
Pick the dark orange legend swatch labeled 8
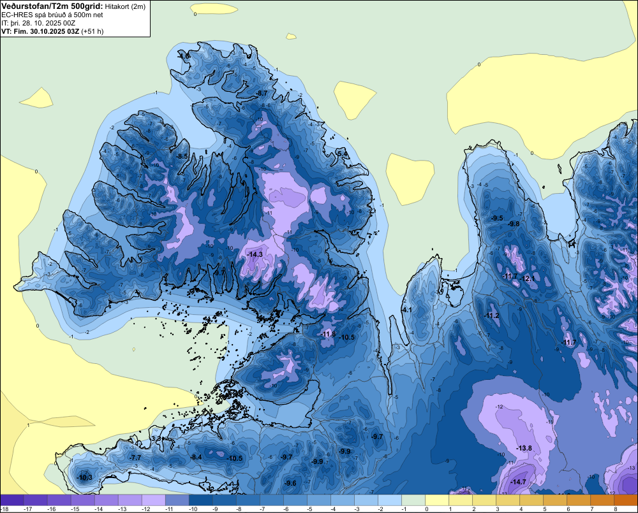(626, 500)
